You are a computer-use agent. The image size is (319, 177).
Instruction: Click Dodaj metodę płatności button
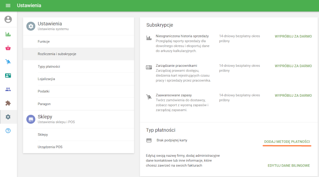point(287,142)
